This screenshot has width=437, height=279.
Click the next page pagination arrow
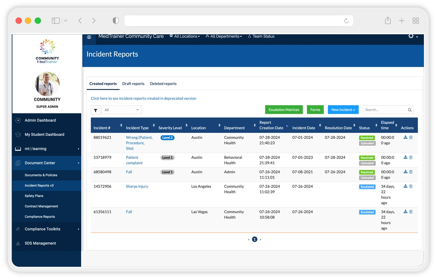(260, 240)
